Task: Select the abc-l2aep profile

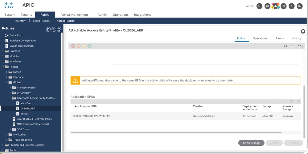Action: pos(26,103)
